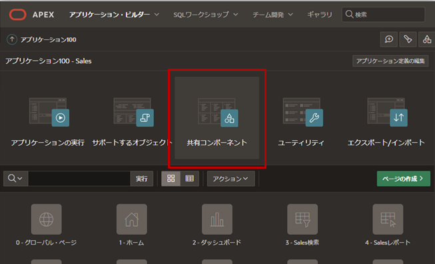Click 0 - グローバル・ページ label

(47, 243)
